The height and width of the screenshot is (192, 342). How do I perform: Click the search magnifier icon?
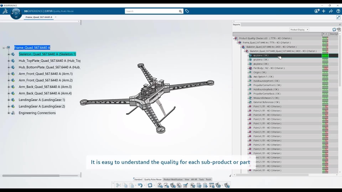pyautogui.click(x=180, y=11)
